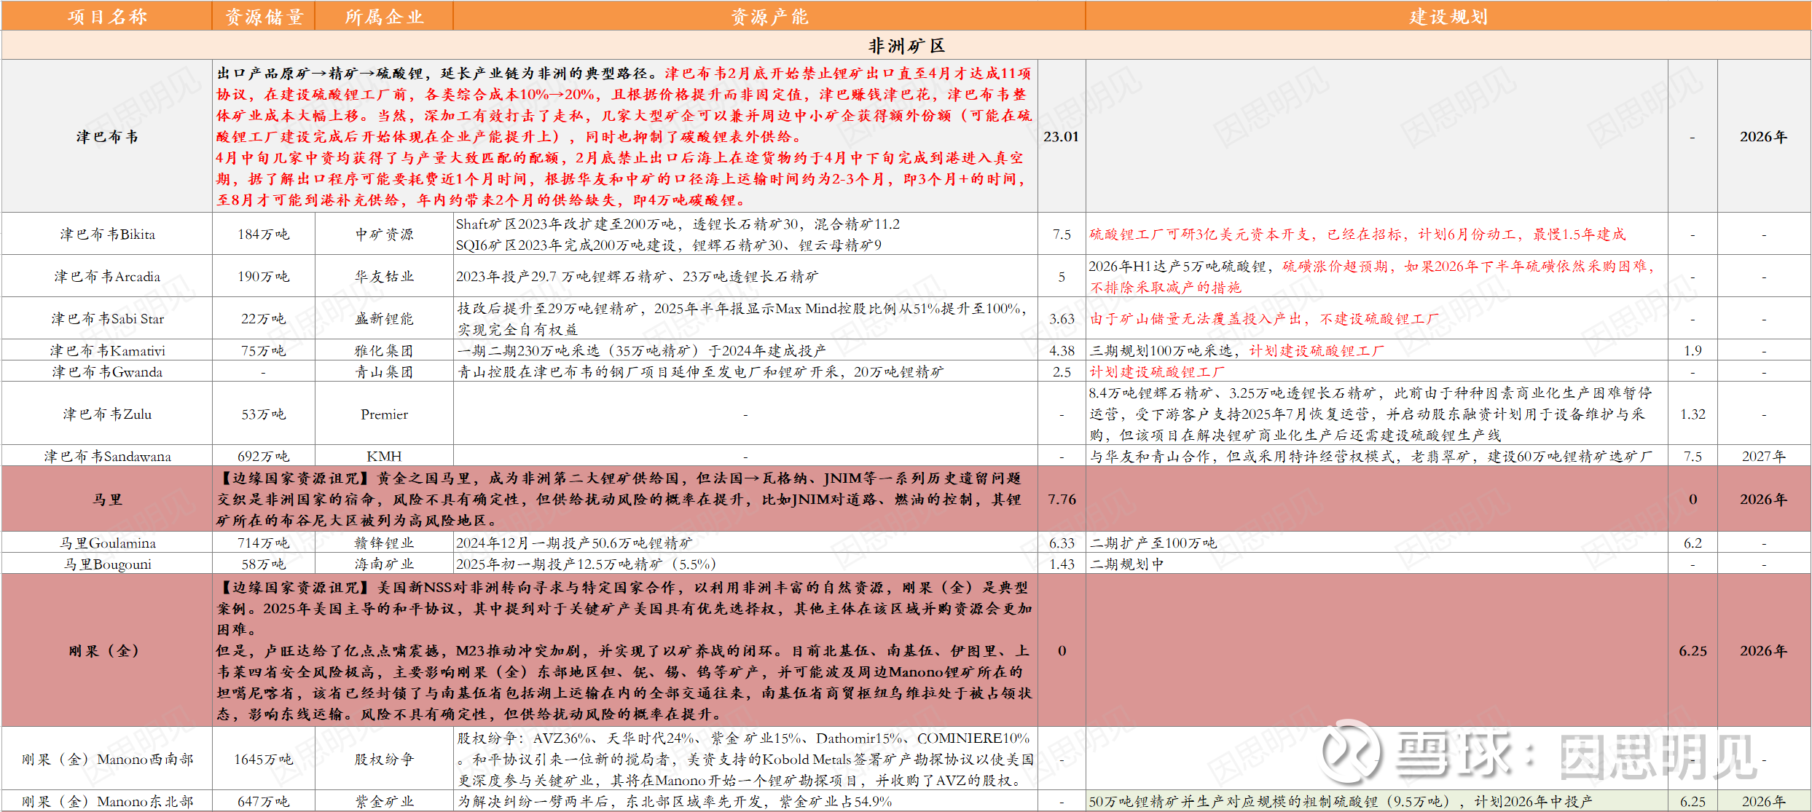
Task: Select the 盛新锂能 company cell
Action: (x=384, y=318)
